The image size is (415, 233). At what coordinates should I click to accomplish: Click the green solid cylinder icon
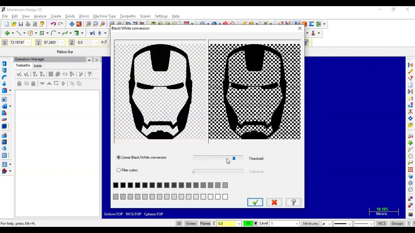point(77,33)
